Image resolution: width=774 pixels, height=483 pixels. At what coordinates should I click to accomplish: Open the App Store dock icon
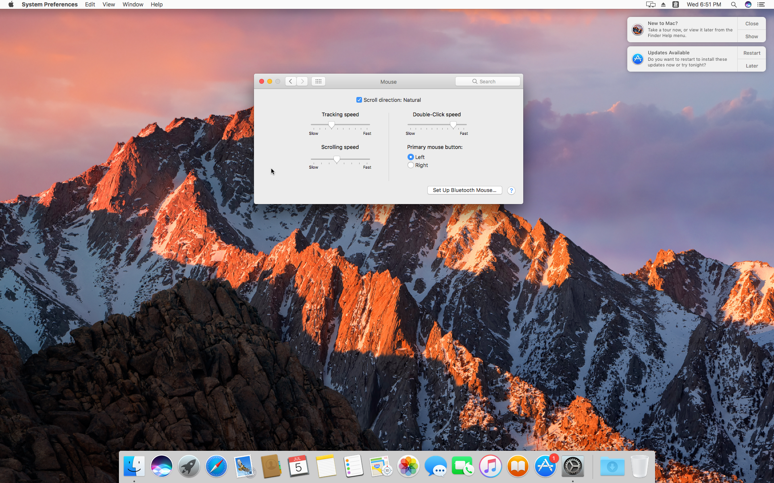[x=545, y=466]
